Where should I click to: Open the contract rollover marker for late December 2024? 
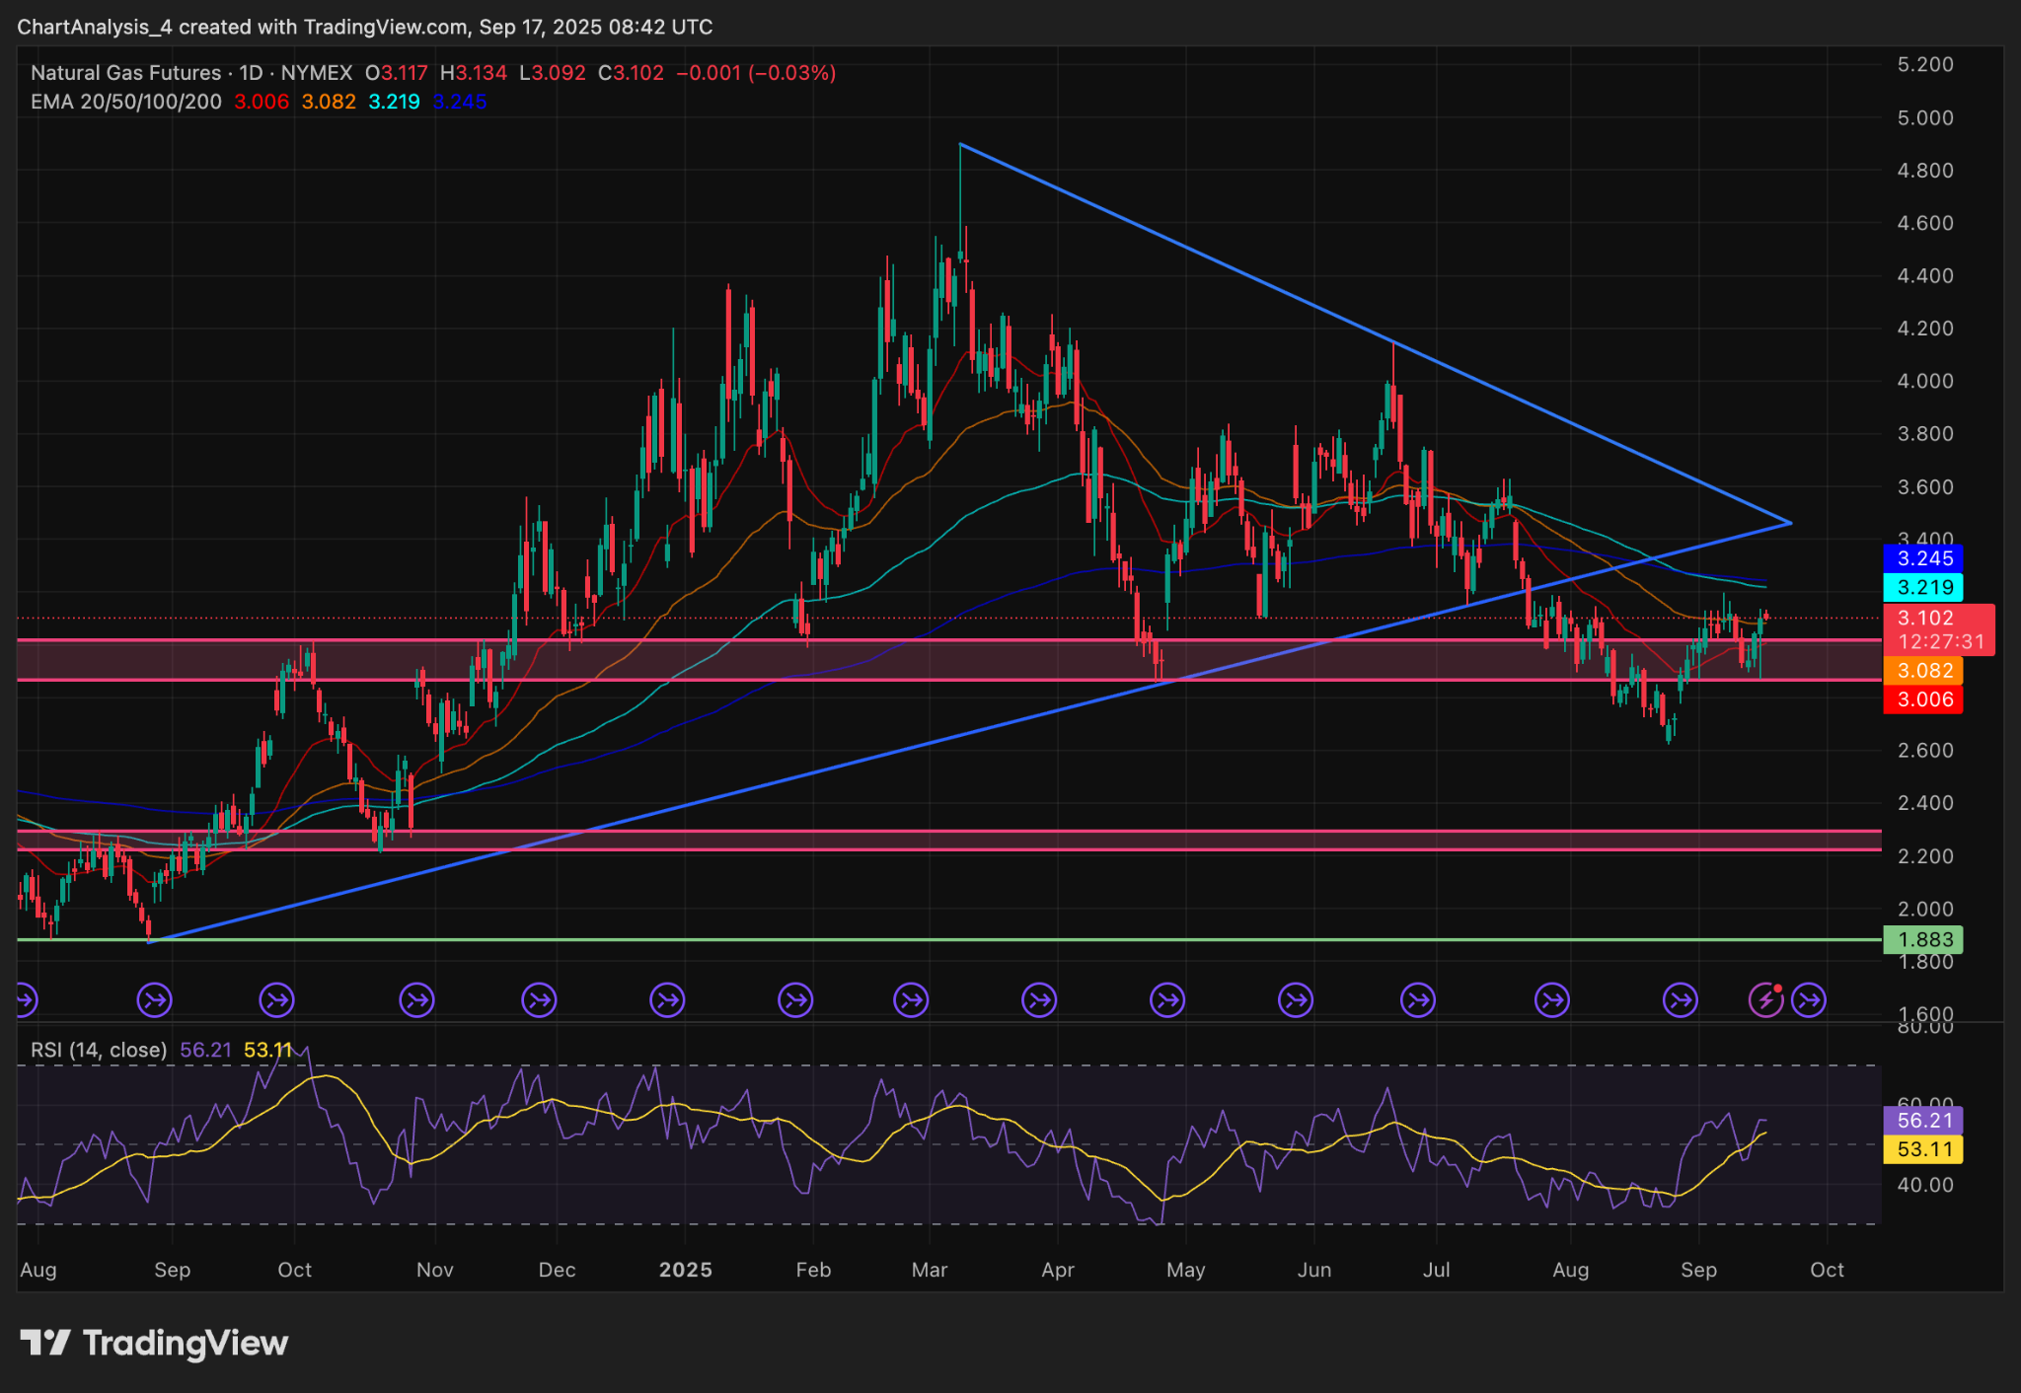click(x=667, y=1000)
